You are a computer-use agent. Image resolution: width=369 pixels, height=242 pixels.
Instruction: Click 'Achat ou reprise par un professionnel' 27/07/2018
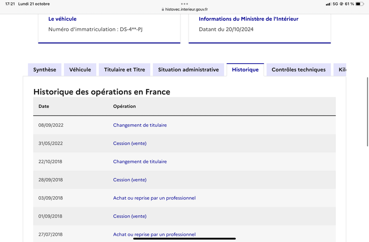point(155,235)
